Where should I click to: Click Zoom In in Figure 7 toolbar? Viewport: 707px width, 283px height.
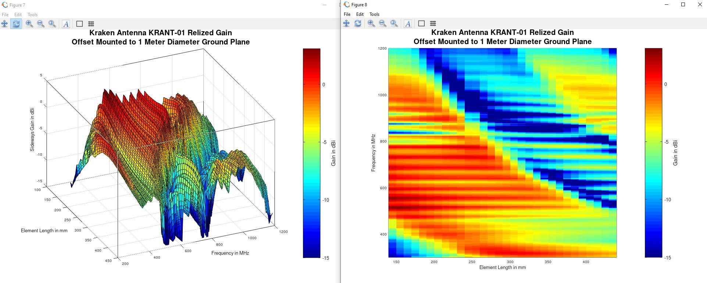pyautogui.click(x=29, y=24)
